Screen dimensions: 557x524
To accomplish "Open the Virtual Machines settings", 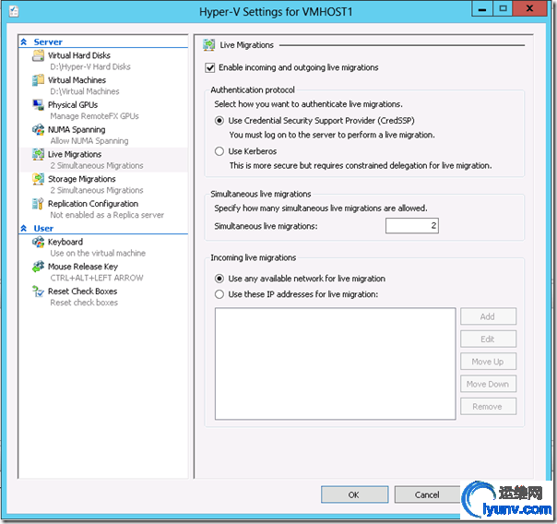I will tap(77, 80).
